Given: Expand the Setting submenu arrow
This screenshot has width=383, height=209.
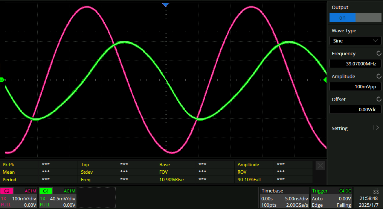Looking at the screenshot, I should tap(375, 128).
